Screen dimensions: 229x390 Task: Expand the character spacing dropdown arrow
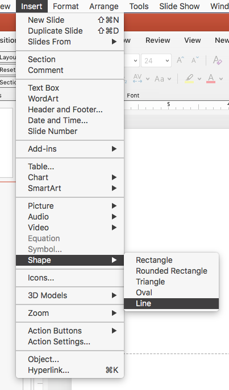[x=148, y=79]
